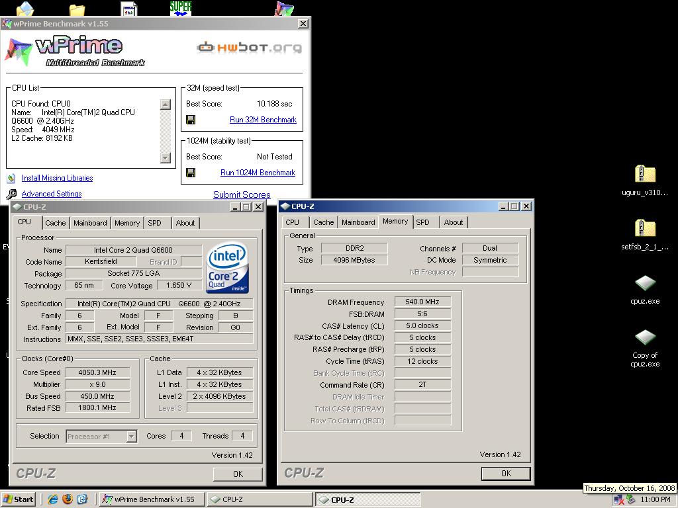Click the Core Speed 4050.3 MHz field
Screen dimensions: 678x508
[x=97, y=372]
